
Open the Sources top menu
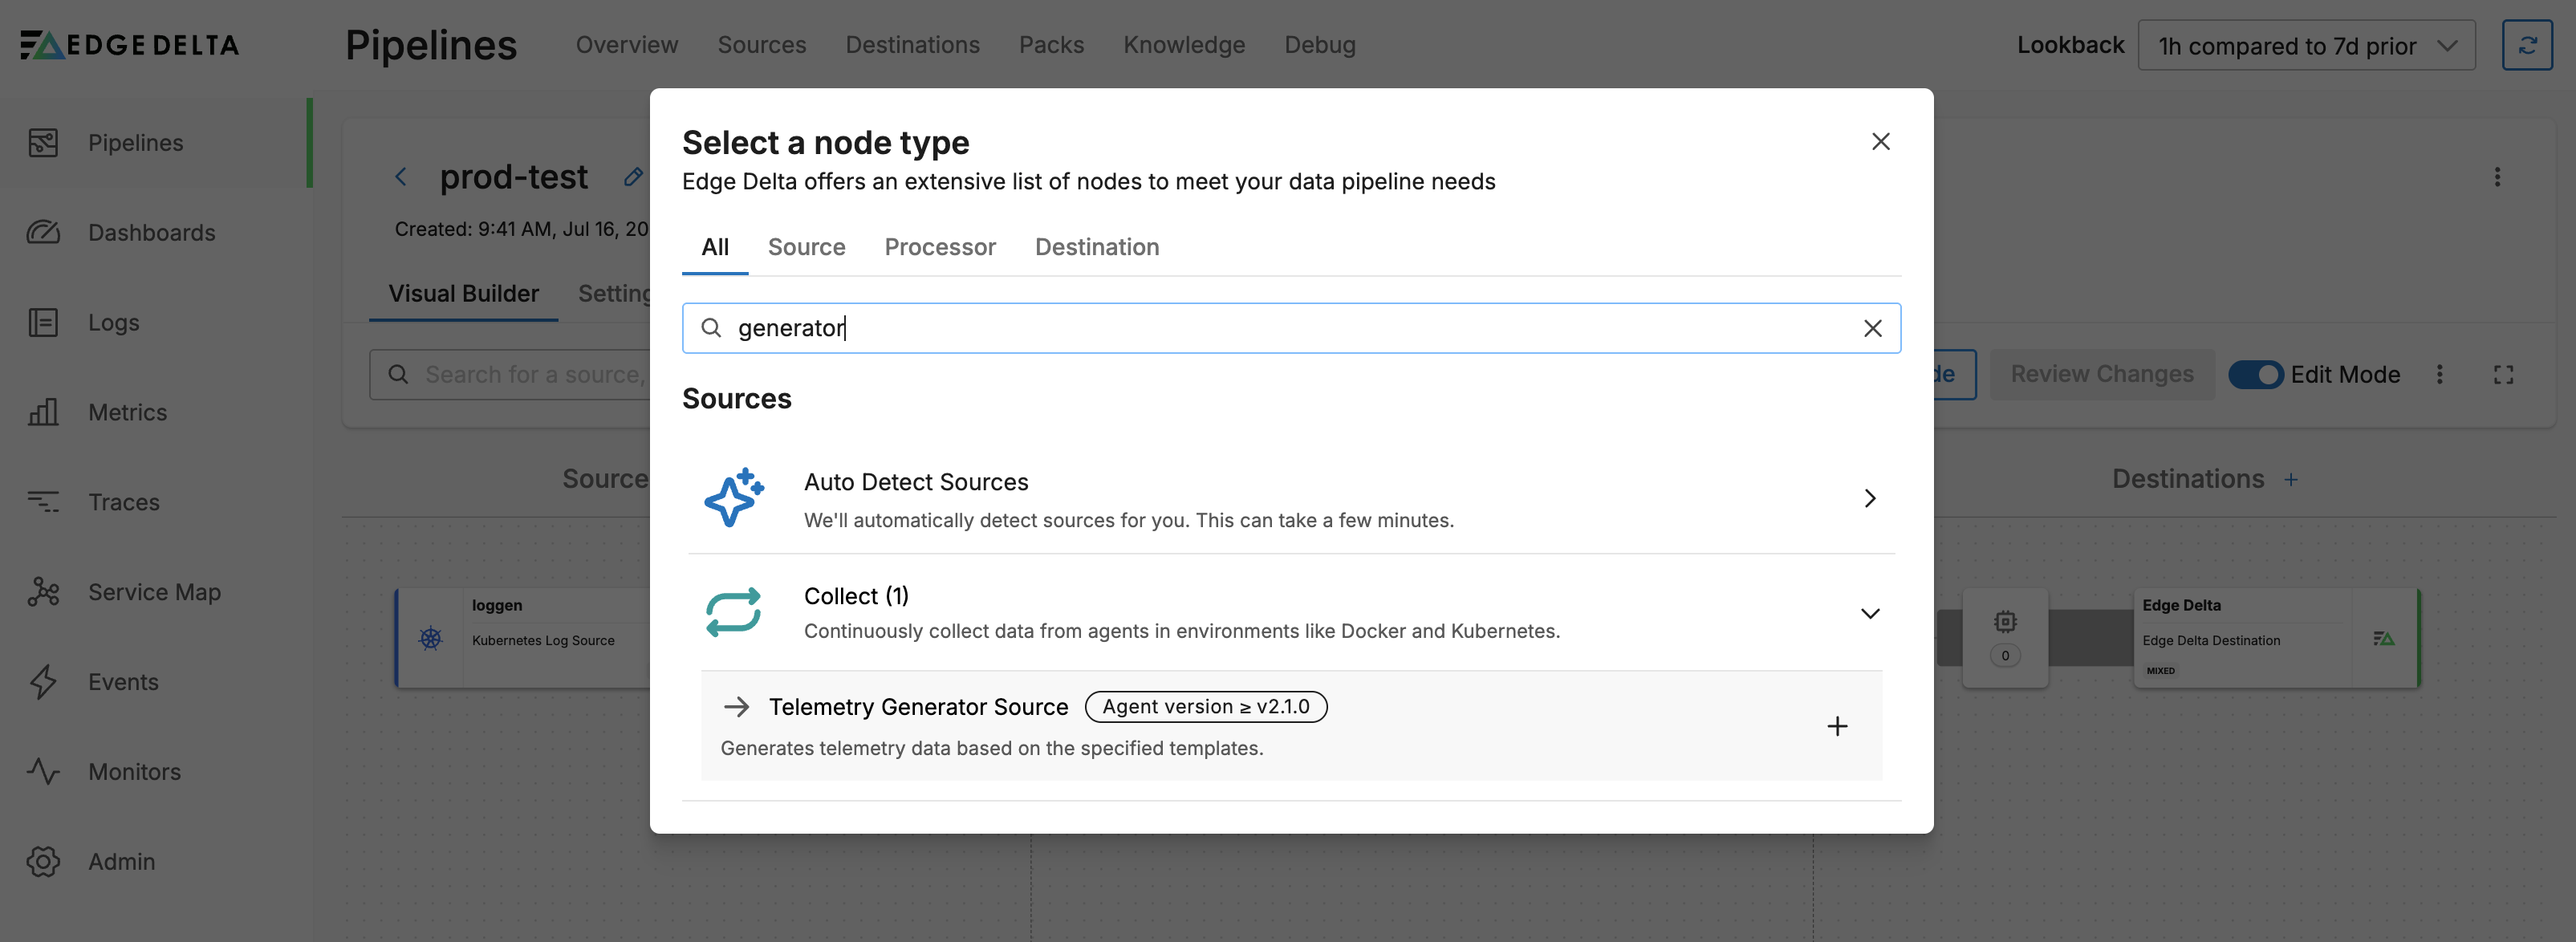(x=761, y=45)
